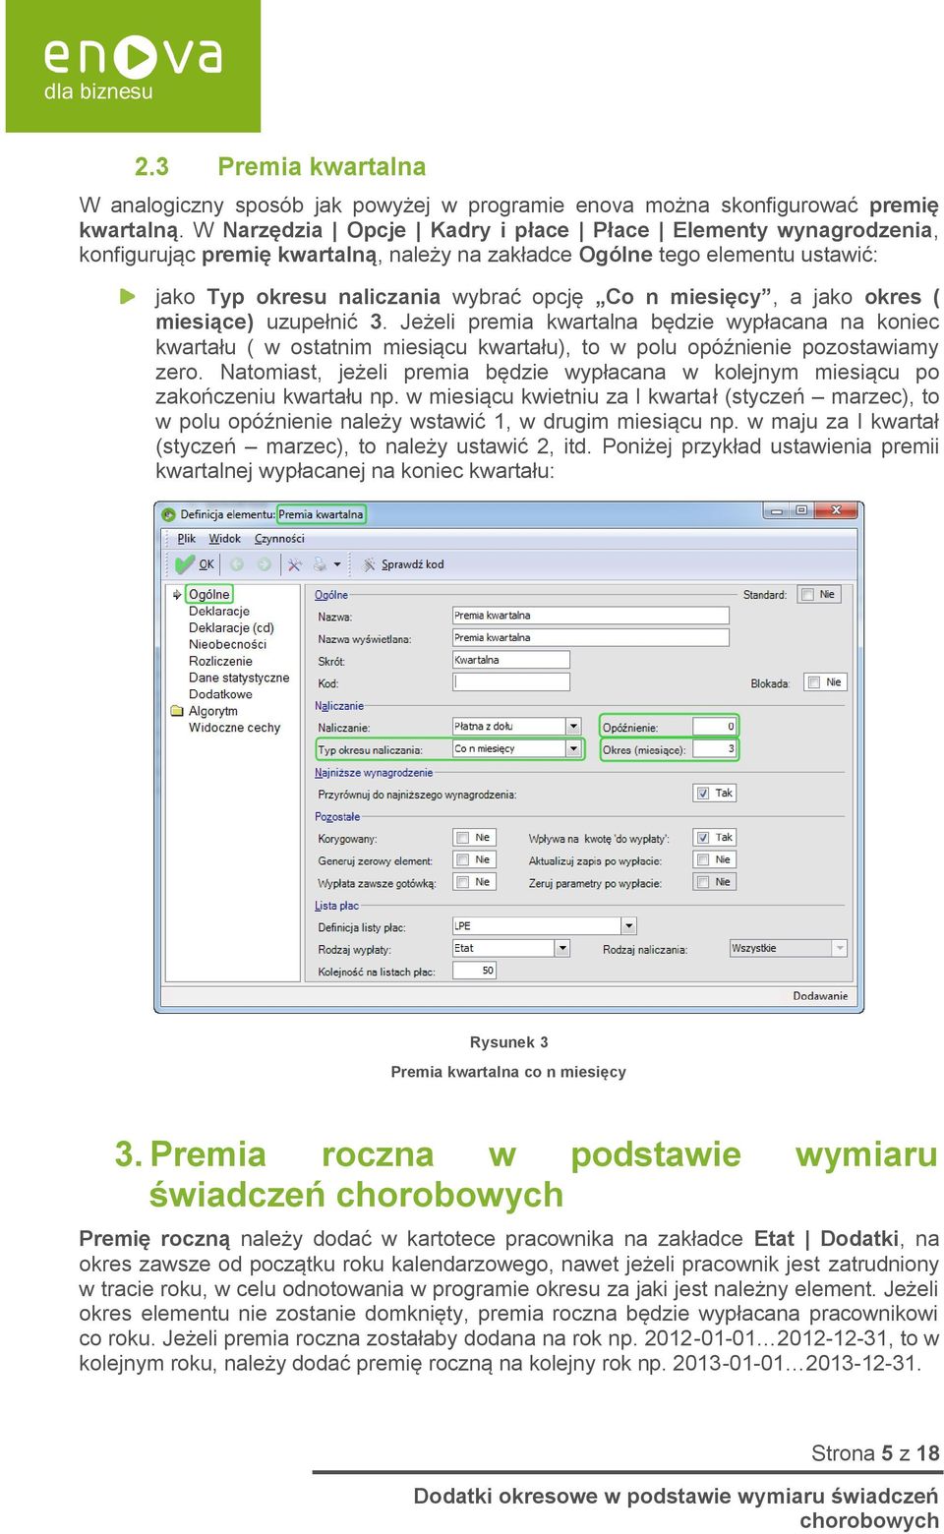This screenshot has width=944, height=1534.
Task: Select Rozliczenie in the left tree
Action: [220, 662]
